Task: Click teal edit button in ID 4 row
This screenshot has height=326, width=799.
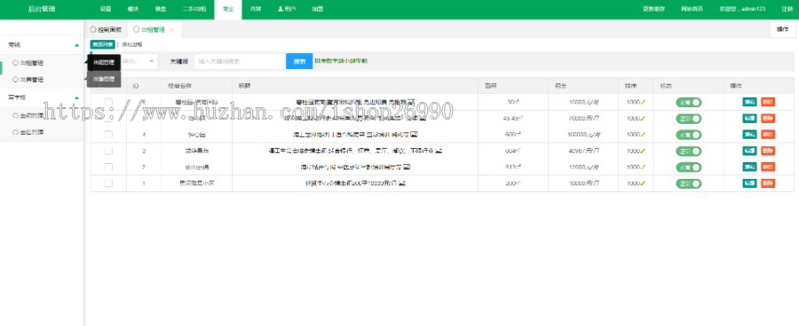Action: (749, 135)
